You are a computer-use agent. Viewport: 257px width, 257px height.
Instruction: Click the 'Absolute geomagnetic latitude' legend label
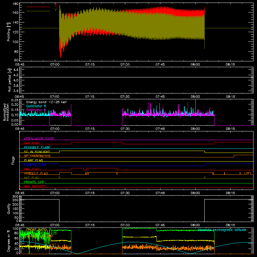pyautogui.click(x=222, y=230)
